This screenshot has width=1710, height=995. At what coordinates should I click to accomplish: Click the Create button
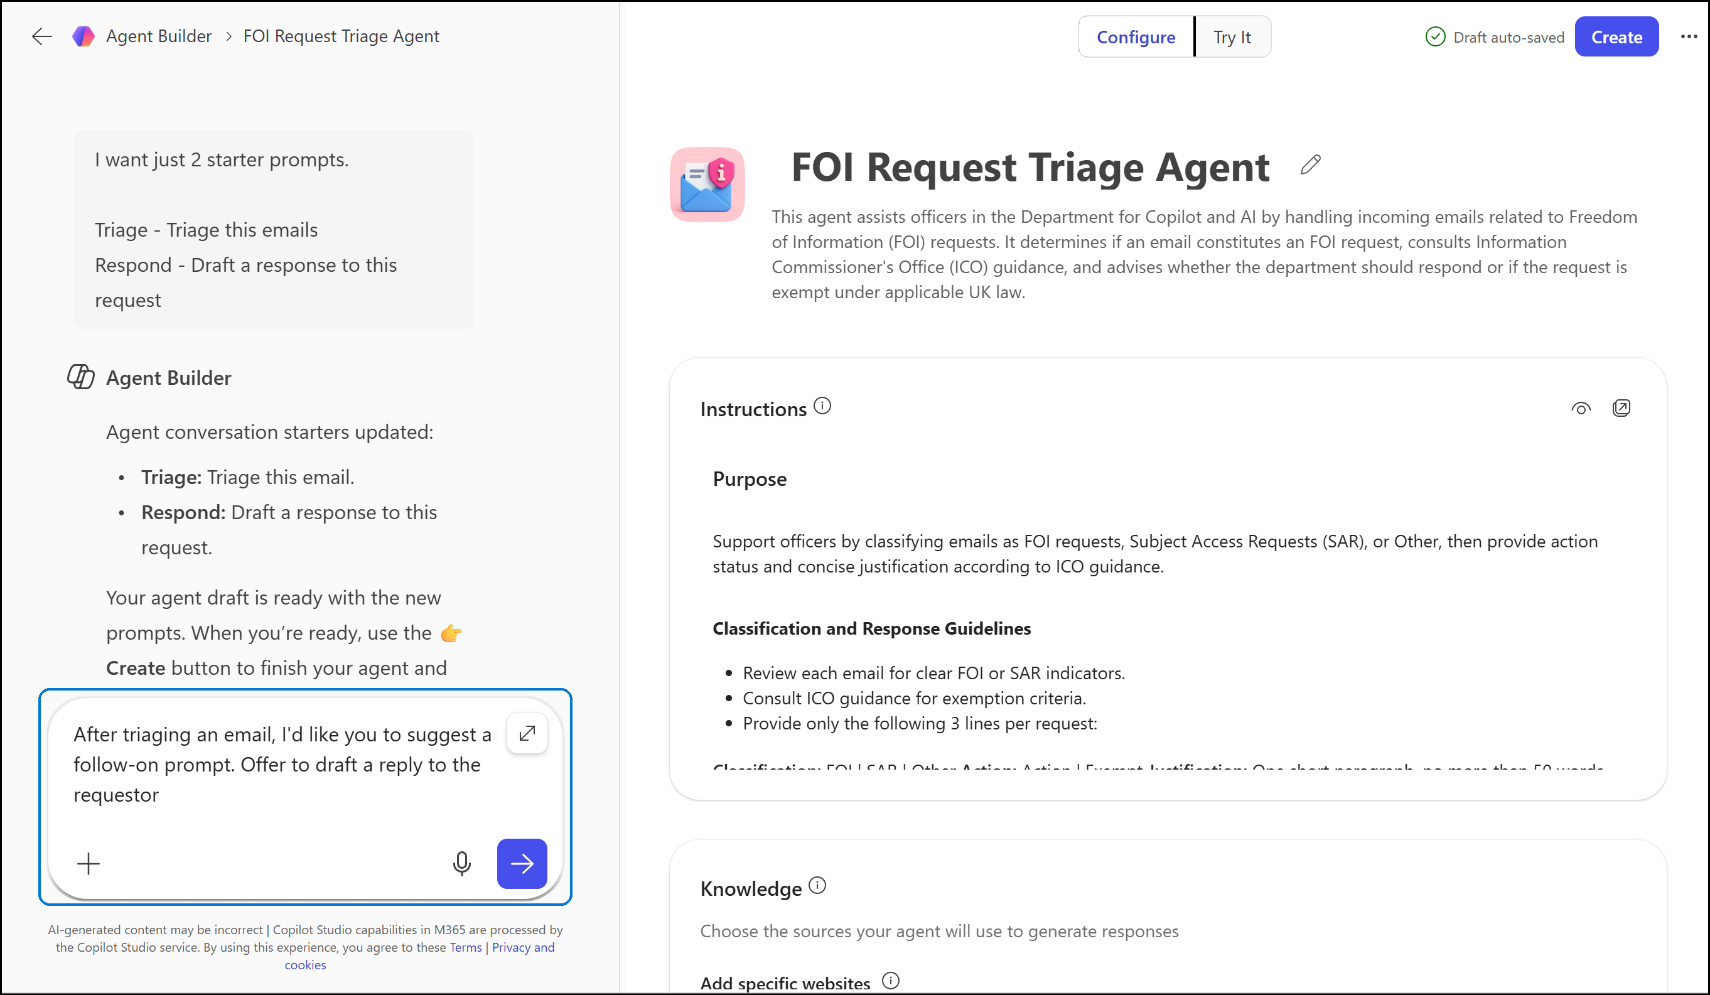tap(1616, 36)
